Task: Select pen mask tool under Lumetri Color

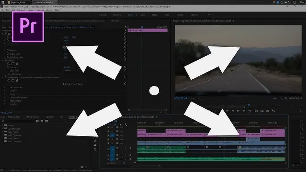Action: pyautogui.click(x=17, y=80)
